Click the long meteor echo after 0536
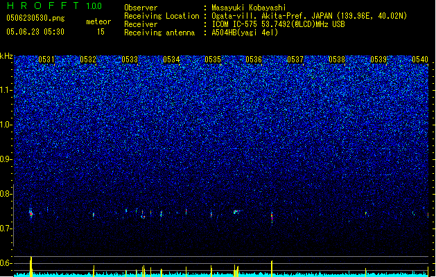Image resolution: width=436 pixels, height=277 pixels. (272, 217)
